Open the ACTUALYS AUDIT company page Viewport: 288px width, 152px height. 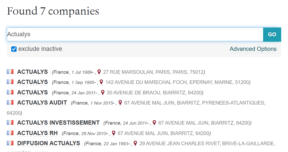pyautogui.click(x=42, y=103)
